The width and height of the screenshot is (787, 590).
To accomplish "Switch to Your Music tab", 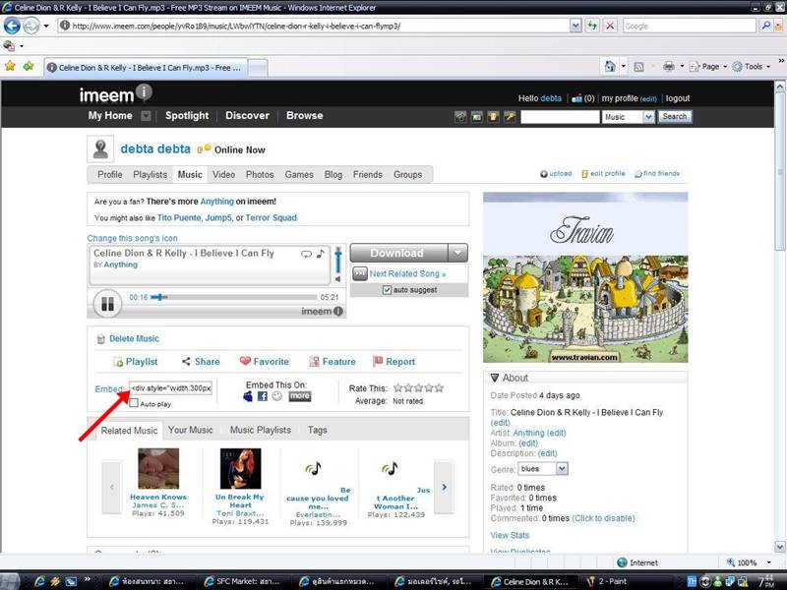I will tap(190, 430).
